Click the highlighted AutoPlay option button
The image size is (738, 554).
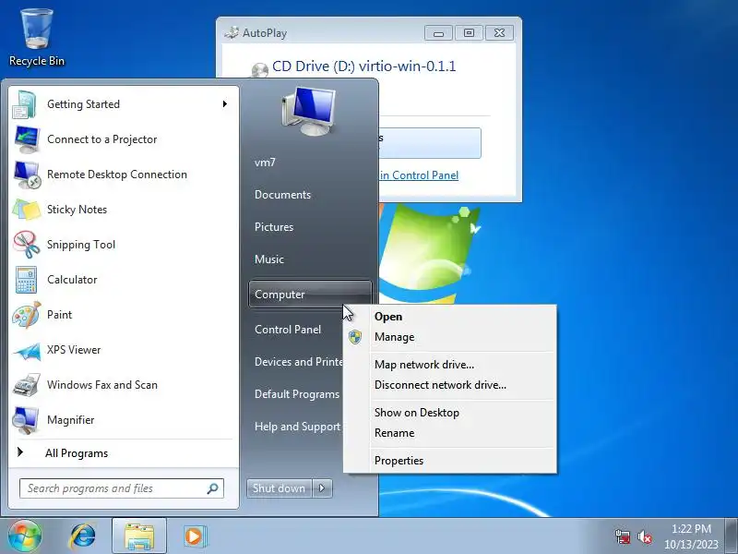429,143
